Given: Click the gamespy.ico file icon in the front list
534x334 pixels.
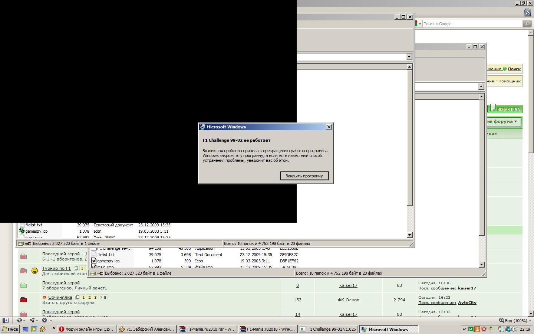Looking at the screenshot, I should point(22,231).
